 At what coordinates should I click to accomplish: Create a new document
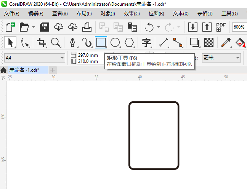click(10, 27)
